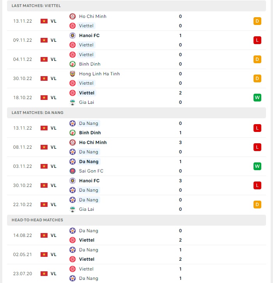Viewport: 273px width, 283px height.
Task: Click red L badge for Hanoi FC vs Viettel
Action: [257, 40]
